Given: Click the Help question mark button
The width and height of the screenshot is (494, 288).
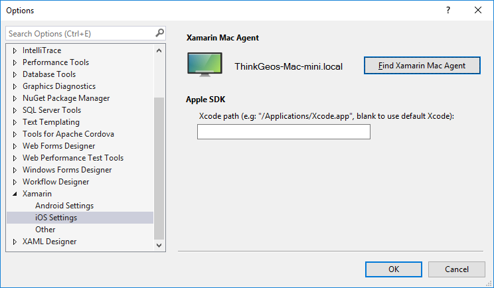Looking at the screenshot, I should pyautogui.click(x=448, y=10).
